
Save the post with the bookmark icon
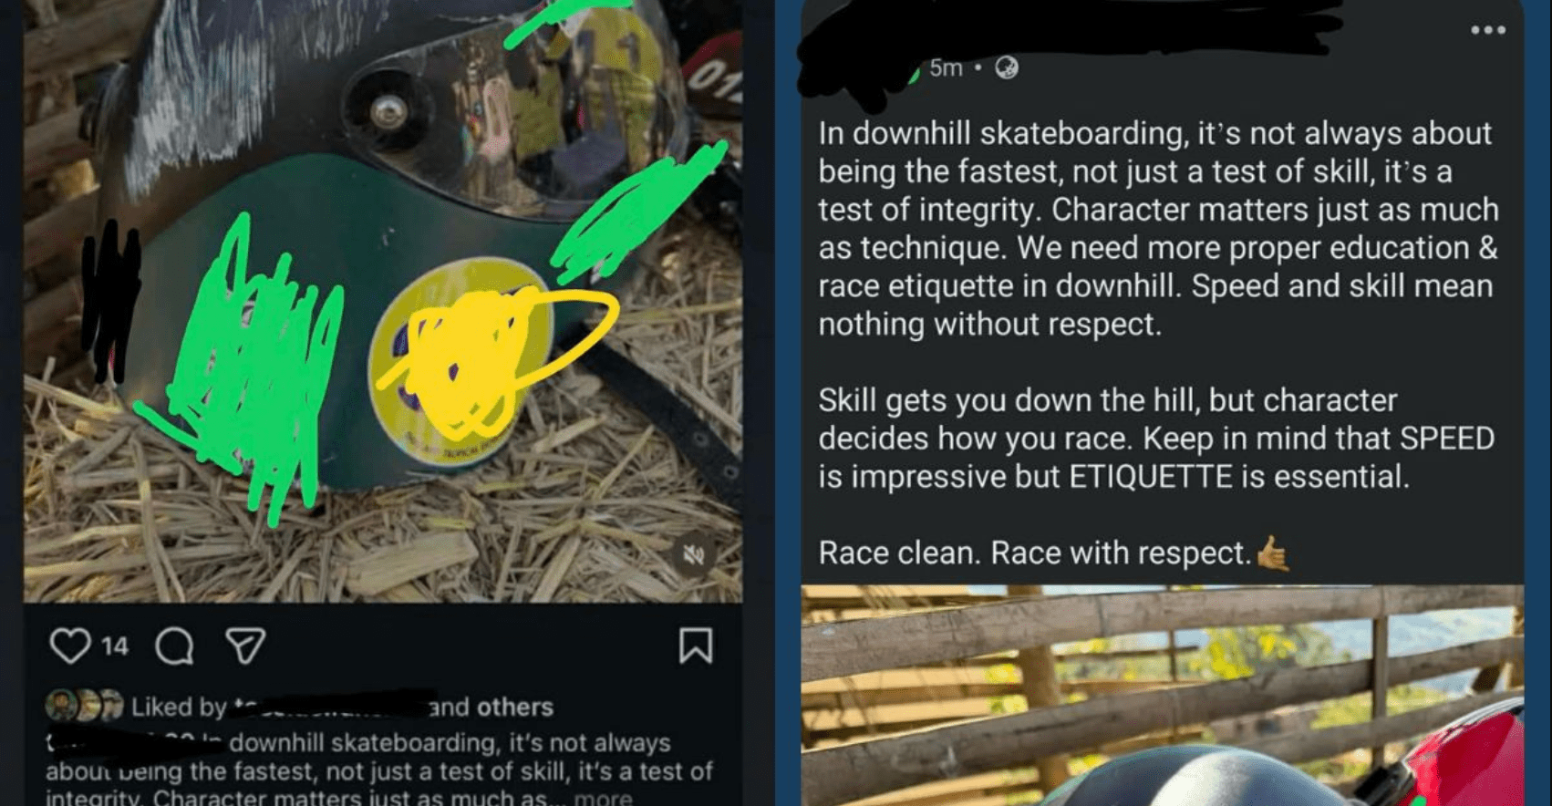[x=696, y=646]
